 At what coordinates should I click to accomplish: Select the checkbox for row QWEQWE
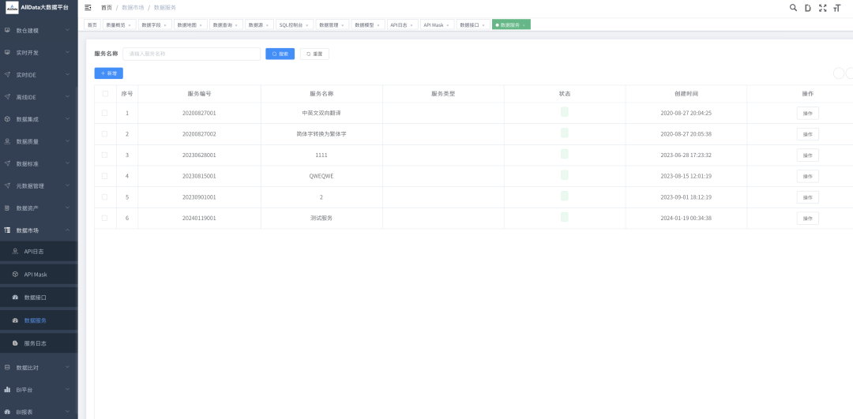[x=105, y=175]
